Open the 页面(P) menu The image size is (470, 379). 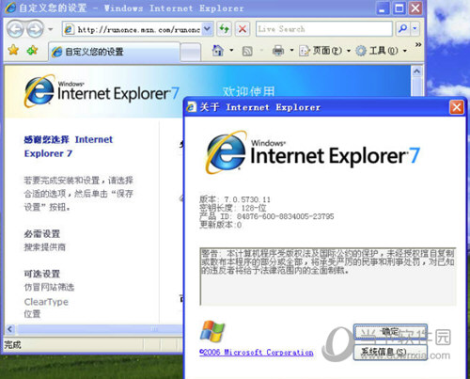[x=324, y=51]
